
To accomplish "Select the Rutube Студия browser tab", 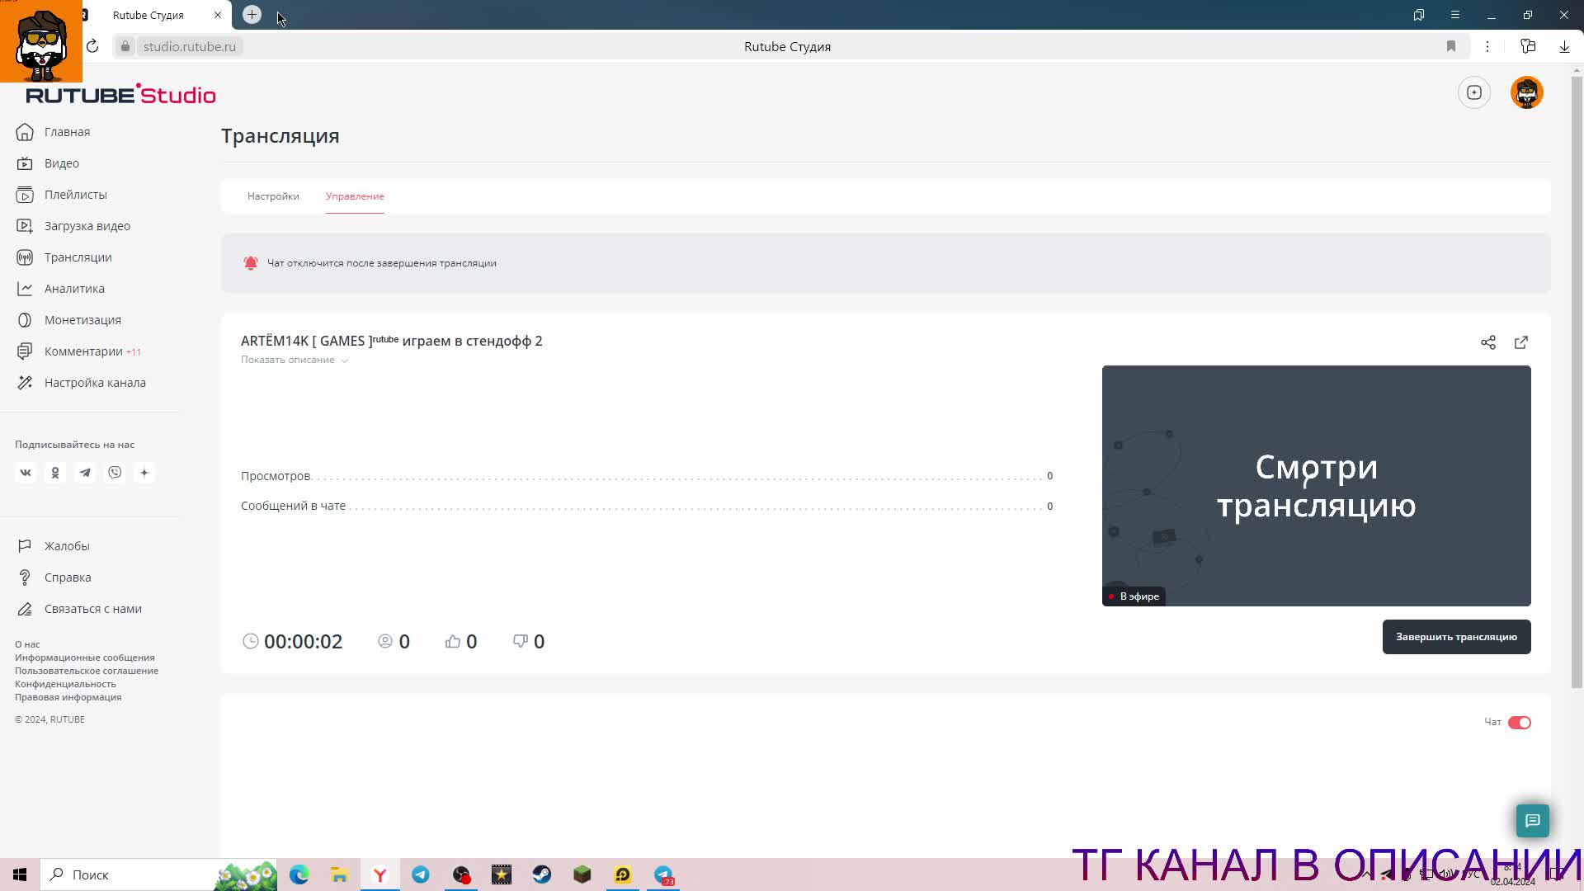I will coord(148,15).
